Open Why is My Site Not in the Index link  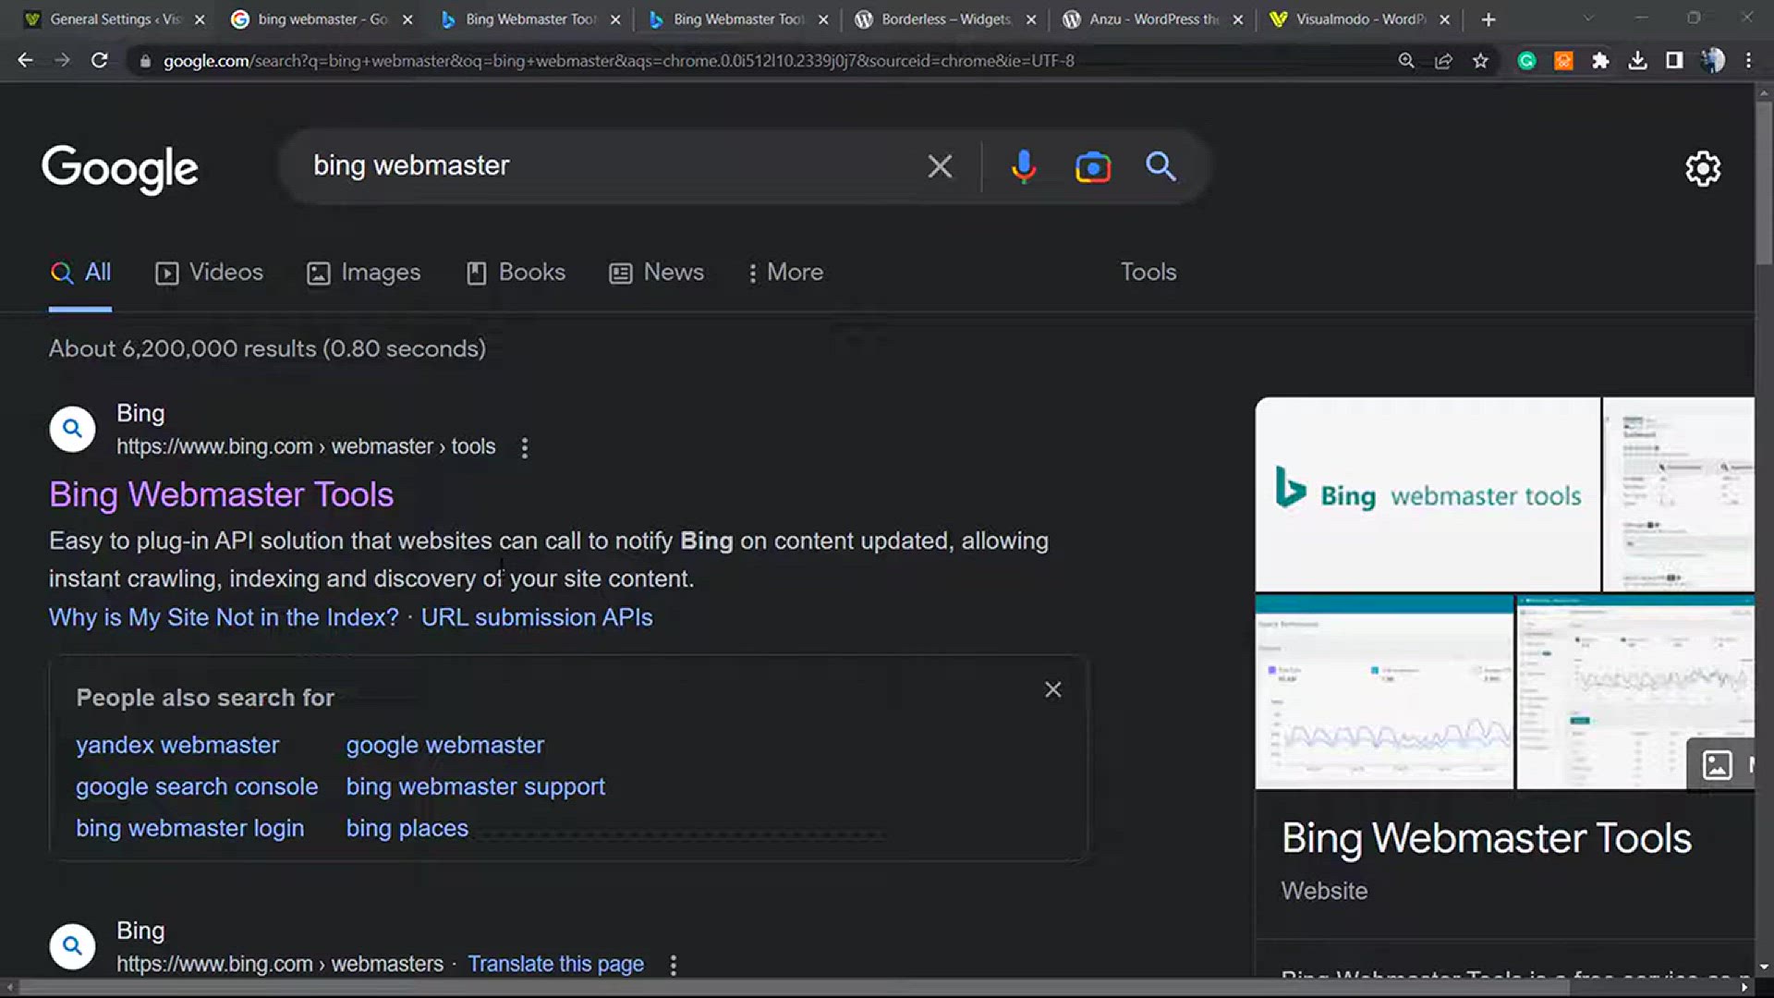tap(224, 617)
